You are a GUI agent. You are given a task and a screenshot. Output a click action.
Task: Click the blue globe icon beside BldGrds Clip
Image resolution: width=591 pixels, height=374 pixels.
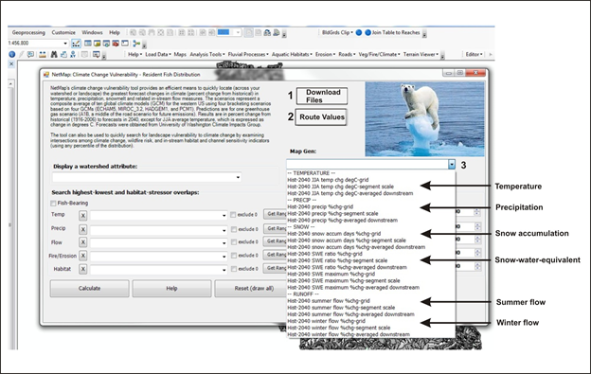point(359,33)
